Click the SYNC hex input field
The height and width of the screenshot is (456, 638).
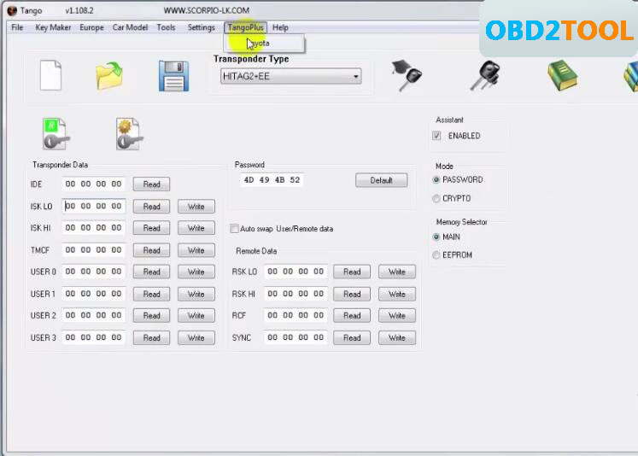coord(296,337)
